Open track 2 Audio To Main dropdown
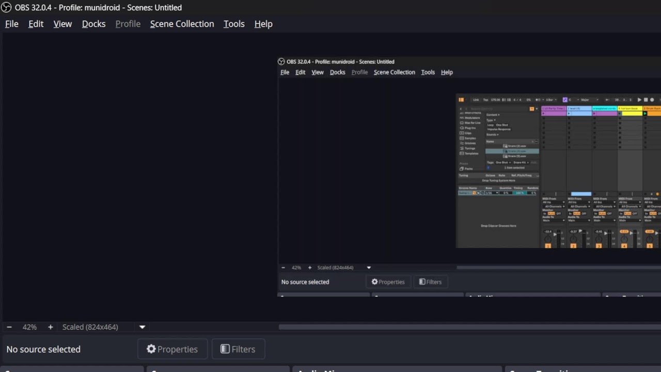 click(579, 221)
